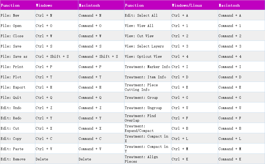The image size is (265, 164).
Task: Select the "File: Save as" function cell
Action: click(x=14, y=56)
